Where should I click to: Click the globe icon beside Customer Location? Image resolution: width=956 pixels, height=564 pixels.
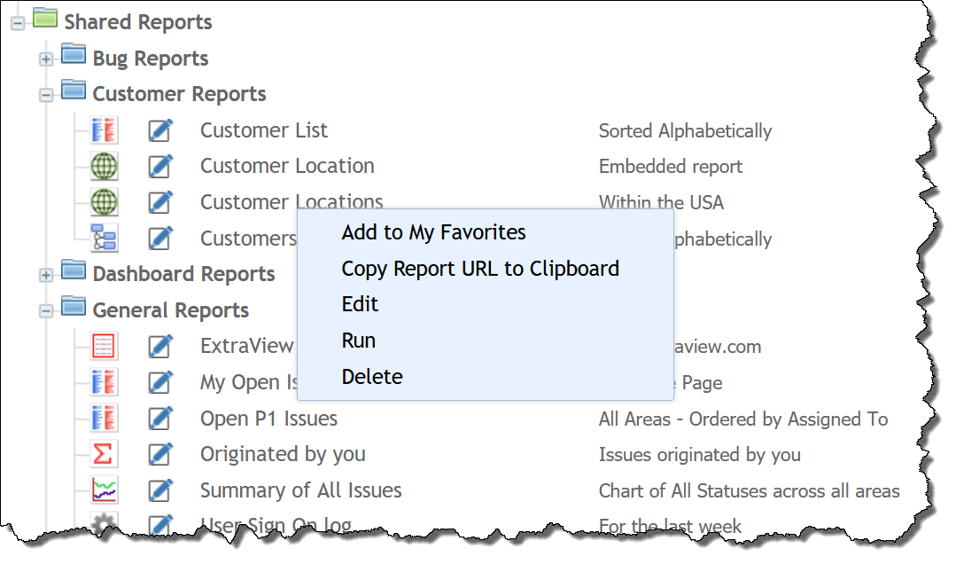click(x=104, y=166)
